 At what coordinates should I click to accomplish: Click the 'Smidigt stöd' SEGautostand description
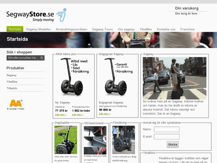click(95, 158)
